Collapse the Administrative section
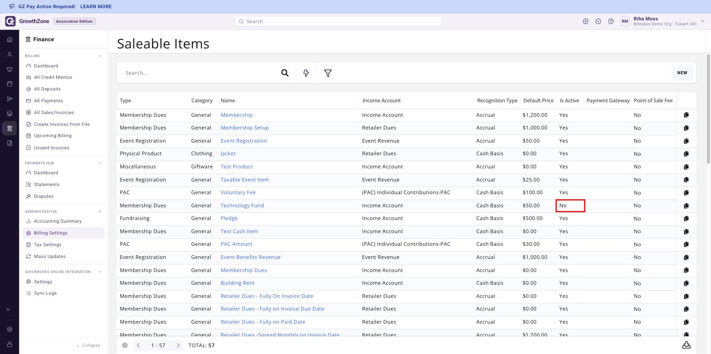Image resolution: width=711 pixels, height=354 pixels. pyautogui.click(x=100, y=211)
